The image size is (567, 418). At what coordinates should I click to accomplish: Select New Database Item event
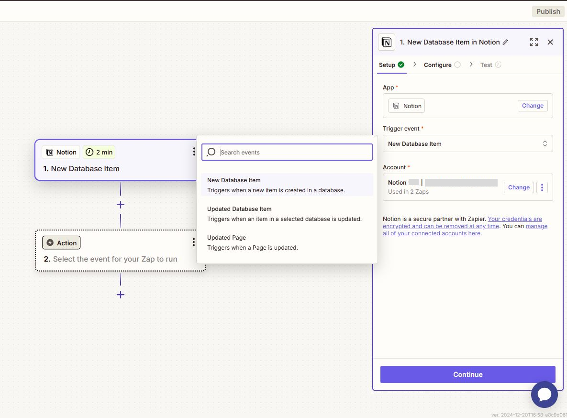click(x=287, y=185)
